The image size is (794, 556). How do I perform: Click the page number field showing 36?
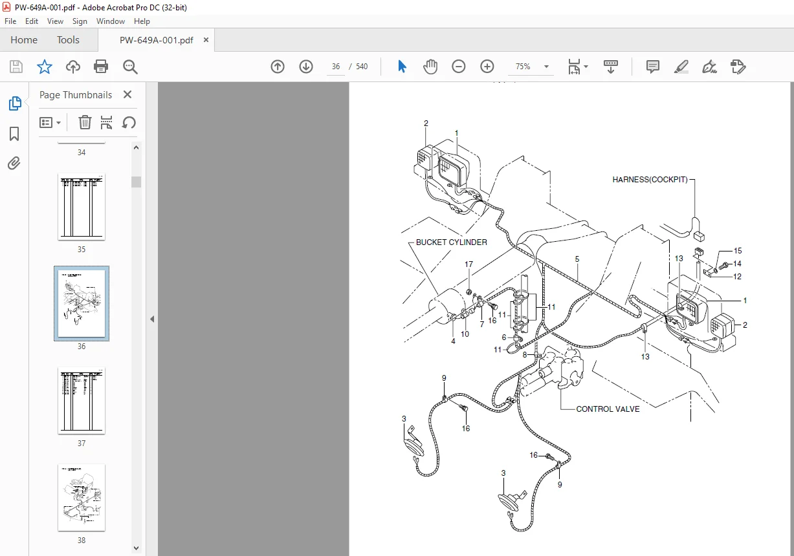[336, 67]
